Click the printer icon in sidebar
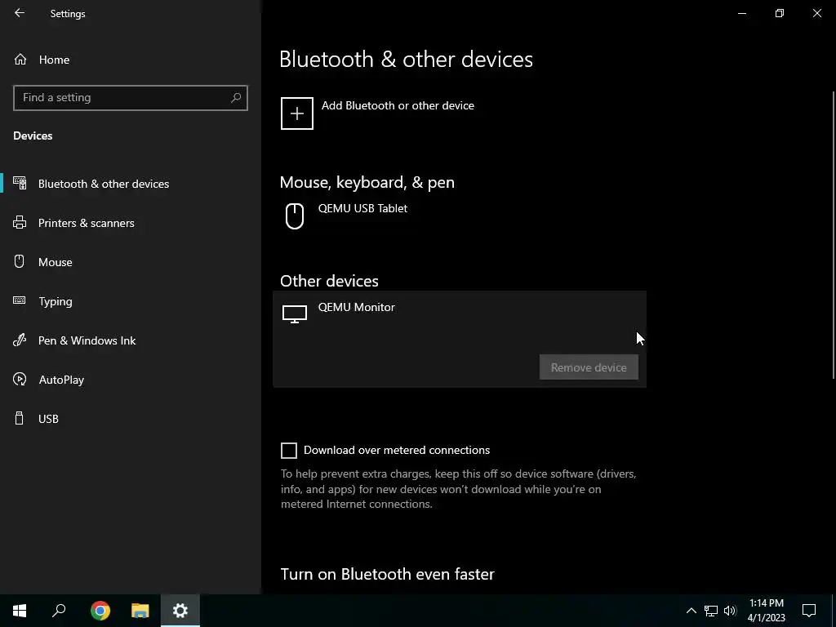The height and width of the screenshot is (627, 836). 20,222
